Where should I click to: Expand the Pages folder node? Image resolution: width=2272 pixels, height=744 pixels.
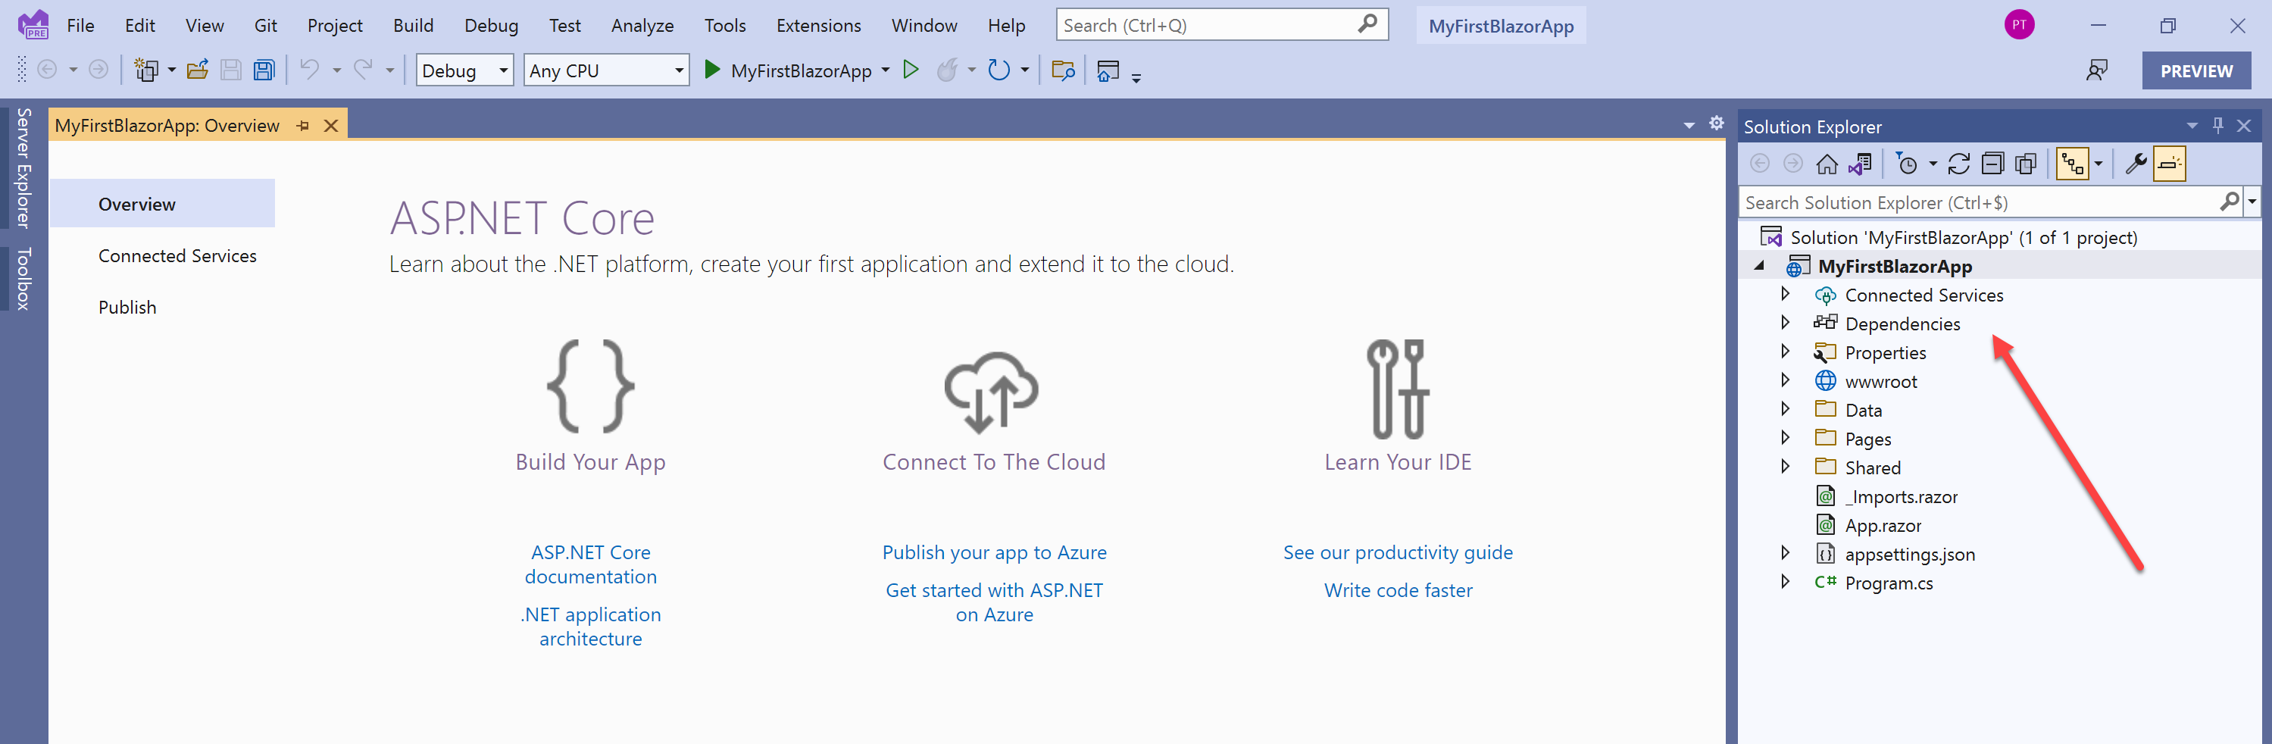1785,438
